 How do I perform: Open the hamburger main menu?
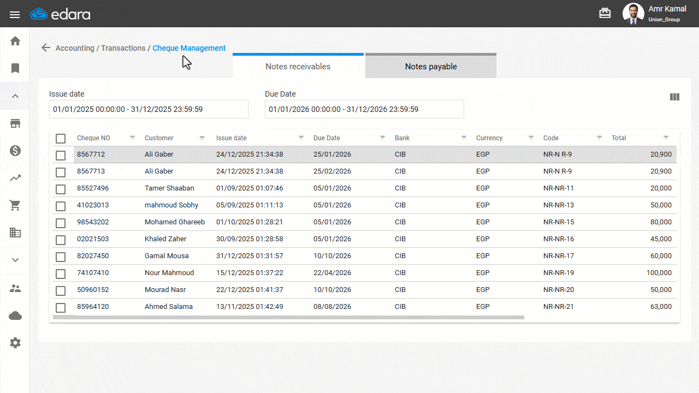coord(15,15)
